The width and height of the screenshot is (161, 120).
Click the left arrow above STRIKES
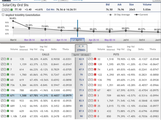pyautogui.click(x=79, y=46)
